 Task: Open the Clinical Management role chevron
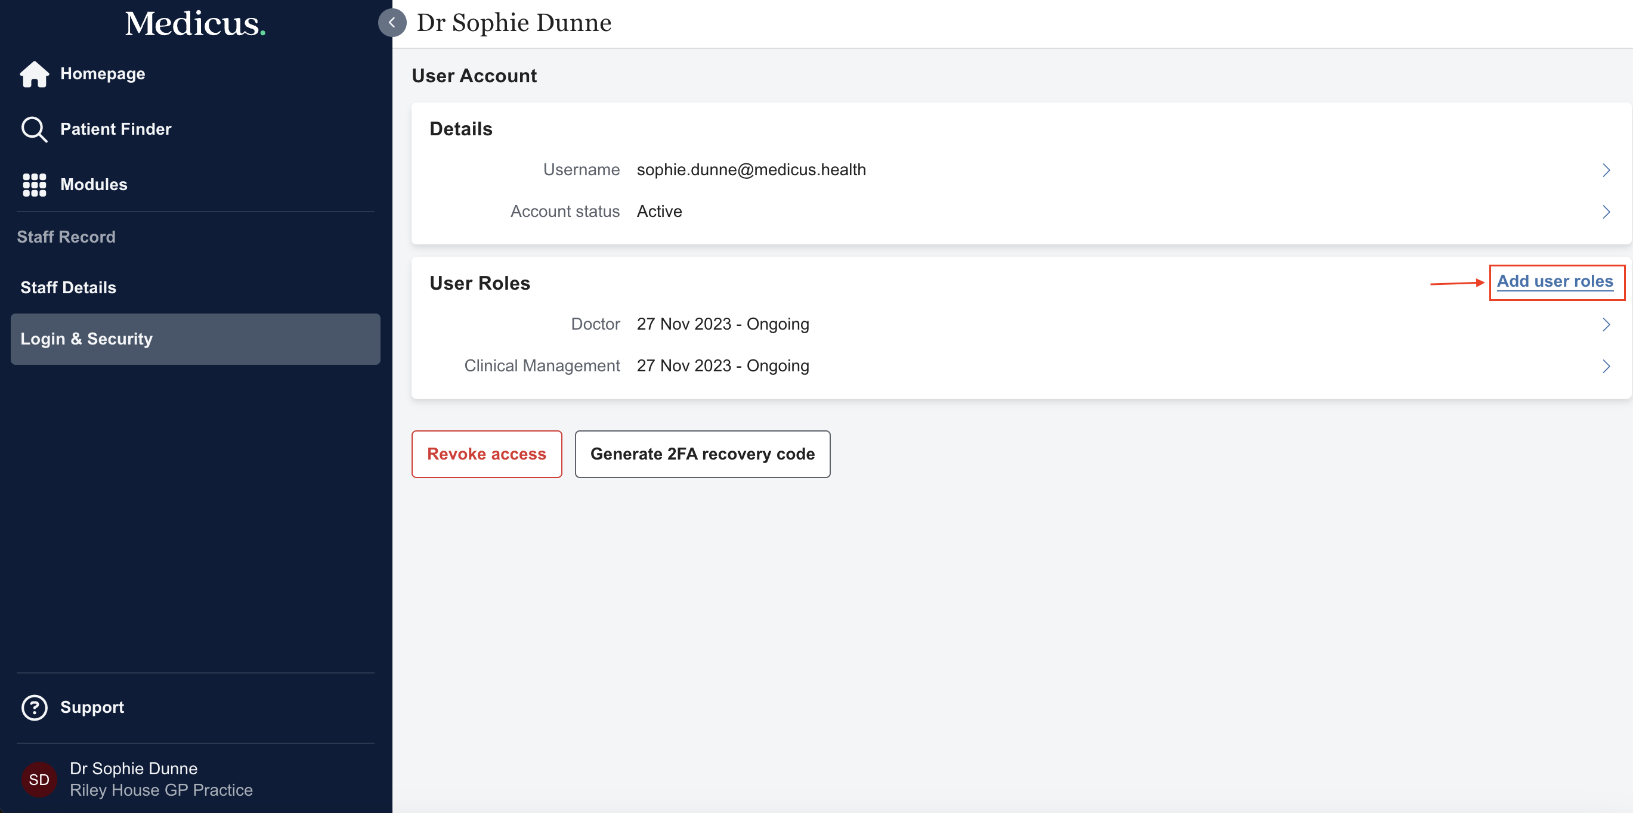point(1606,366)
